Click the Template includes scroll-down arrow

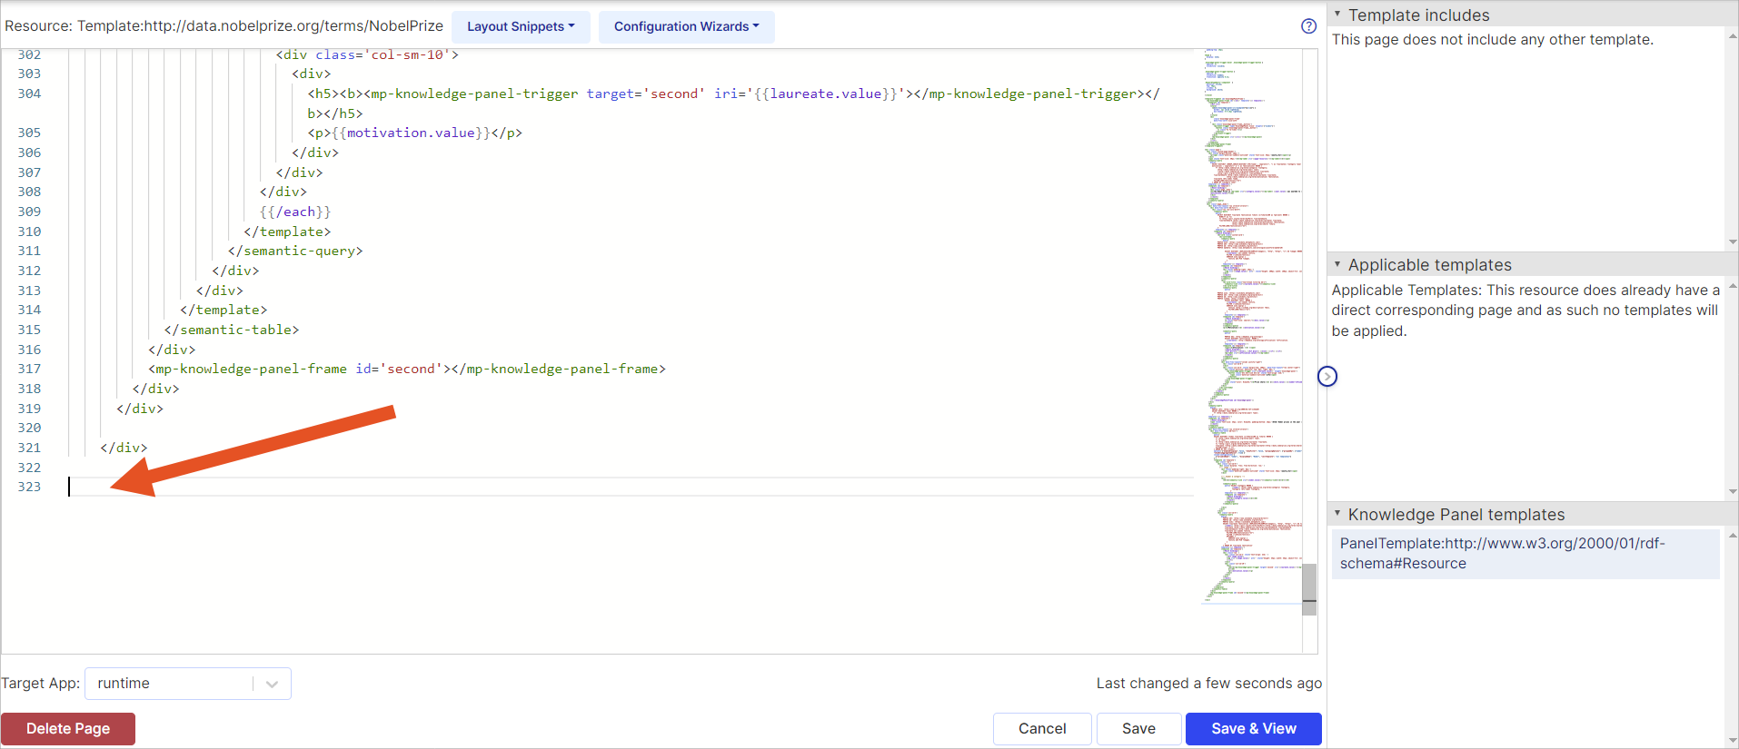coord(1733,242)
